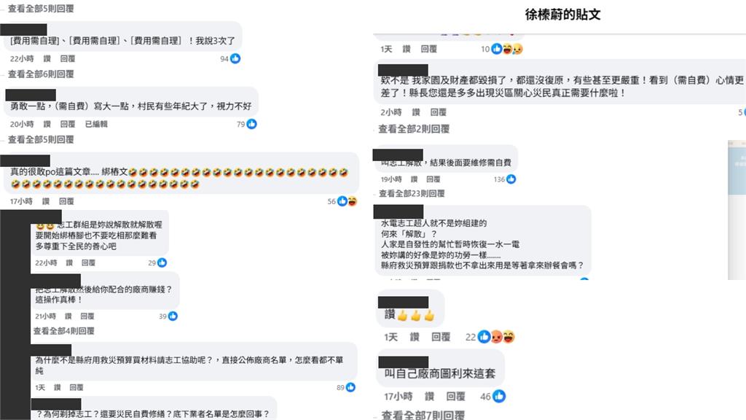Open reactions beside 56 count
This screenshot has width=746, height=420.
pos(347,201)
